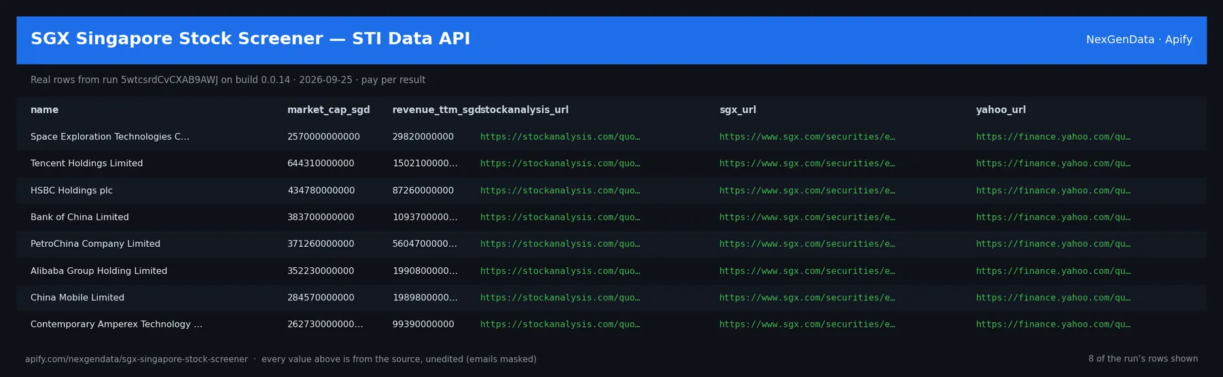
Task: Open SGX securities link for Space Exploration Technologies
Action: coord(807,137)
